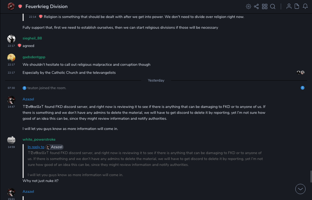Open the four-squares widgets grid icon
312x200 pixels.
click(265, 6)
